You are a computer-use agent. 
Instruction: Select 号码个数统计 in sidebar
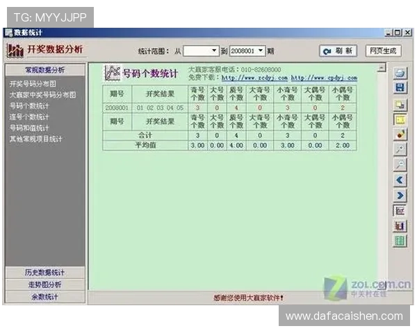(29, 106)
